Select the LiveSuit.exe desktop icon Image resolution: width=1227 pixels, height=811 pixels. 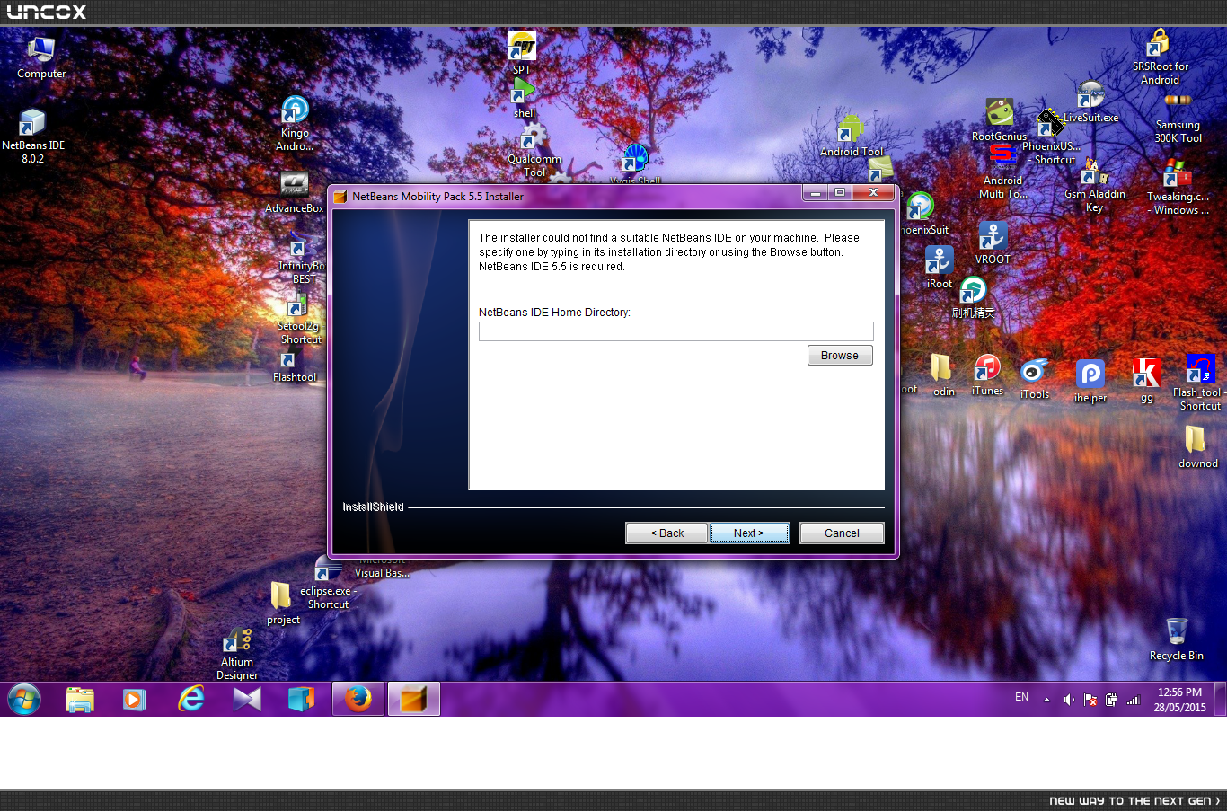point(1090,102)
